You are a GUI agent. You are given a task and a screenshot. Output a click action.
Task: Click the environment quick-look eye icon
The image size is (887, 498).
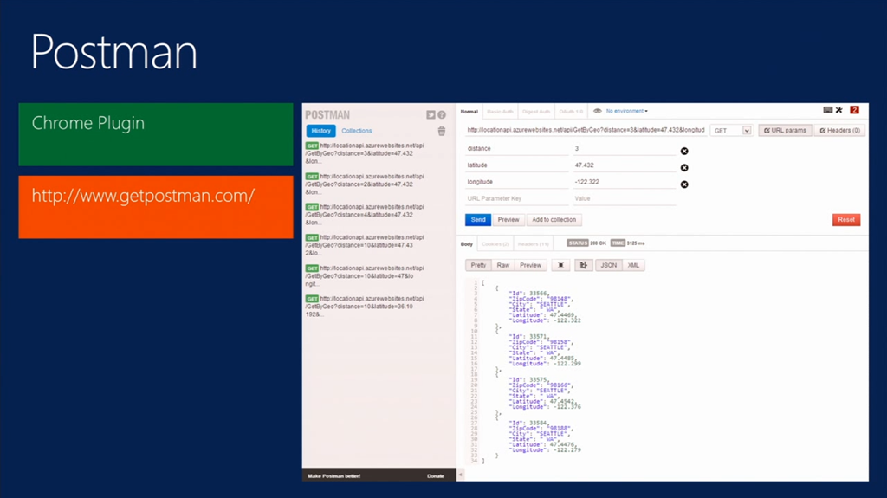(598, 111)
